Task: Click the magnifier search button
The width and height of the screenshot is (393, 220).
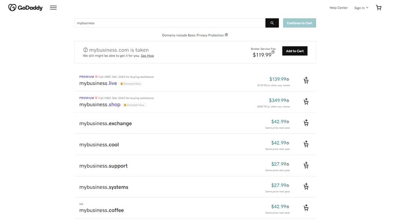Action: click(x=272, y=23)
